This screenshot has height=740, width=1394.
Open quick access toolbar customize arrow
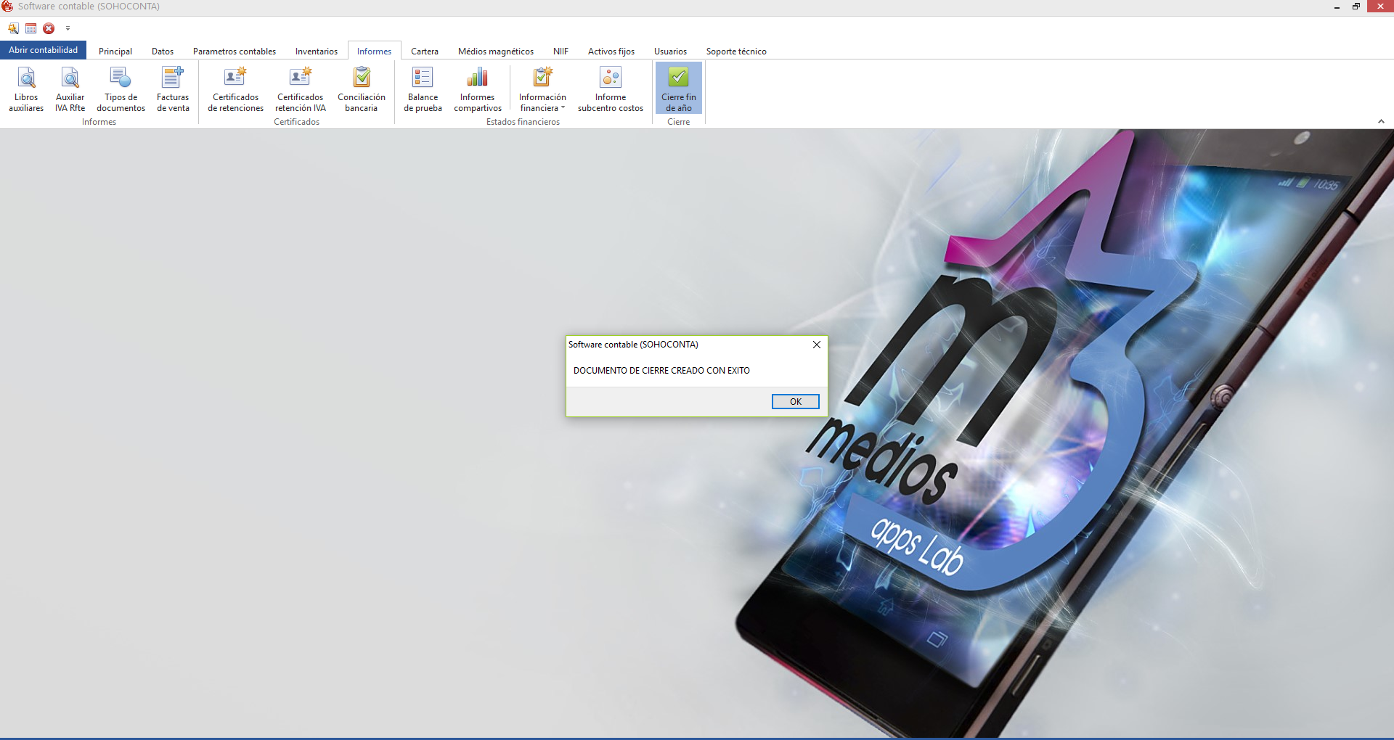pos(68,29)
